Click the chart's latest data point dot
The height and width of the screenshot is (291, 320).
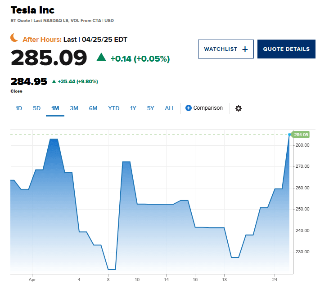289,134
